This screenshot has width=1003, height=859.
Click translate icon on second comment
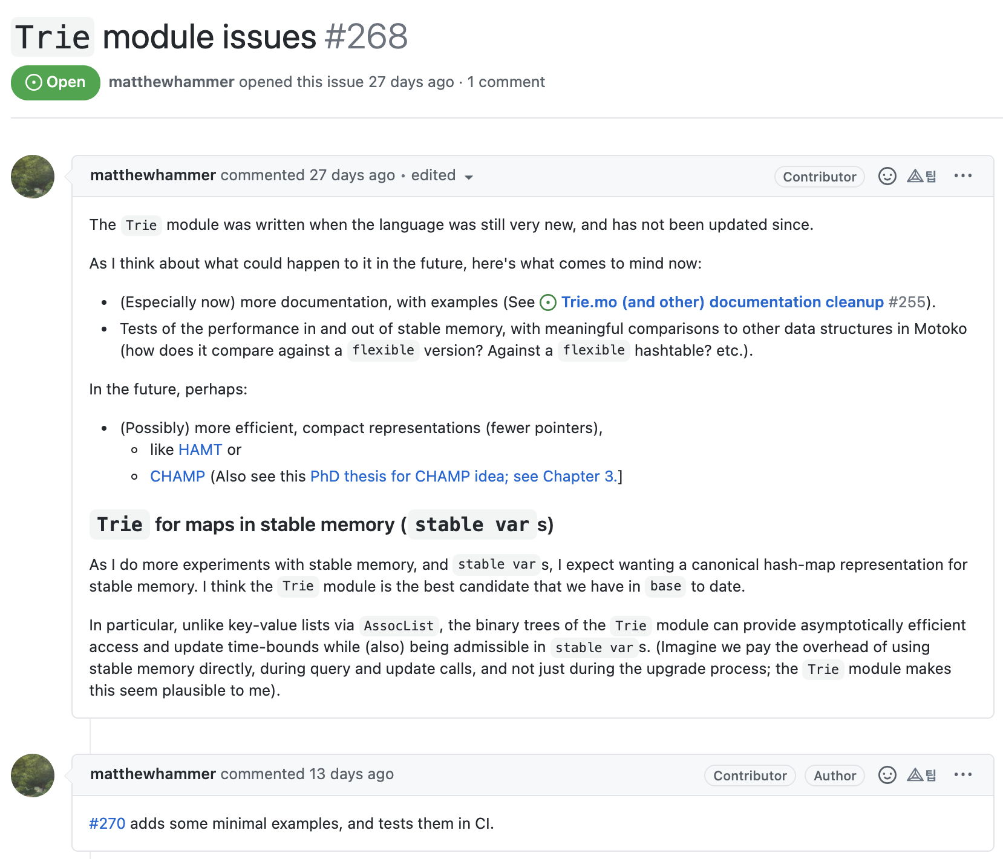point(922,775)
